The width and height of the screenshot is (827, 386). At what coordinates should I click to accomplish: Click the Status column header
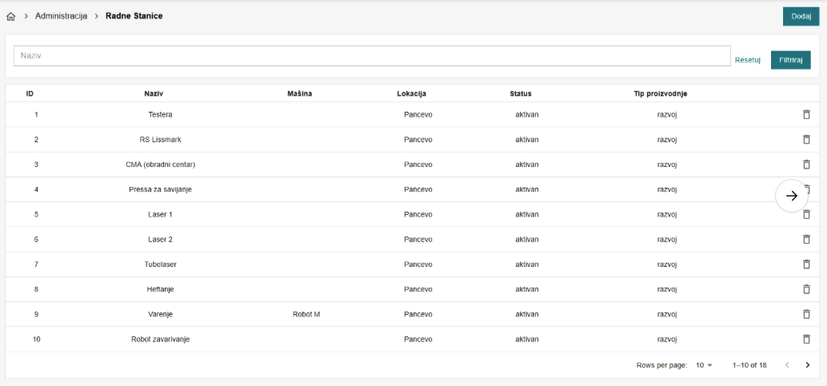520,94
